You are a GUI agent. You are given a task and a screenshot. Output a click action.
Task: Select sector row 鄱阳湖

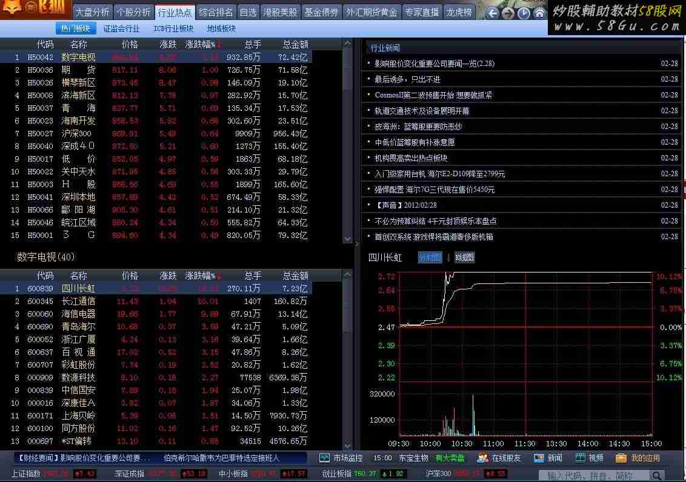156,210
